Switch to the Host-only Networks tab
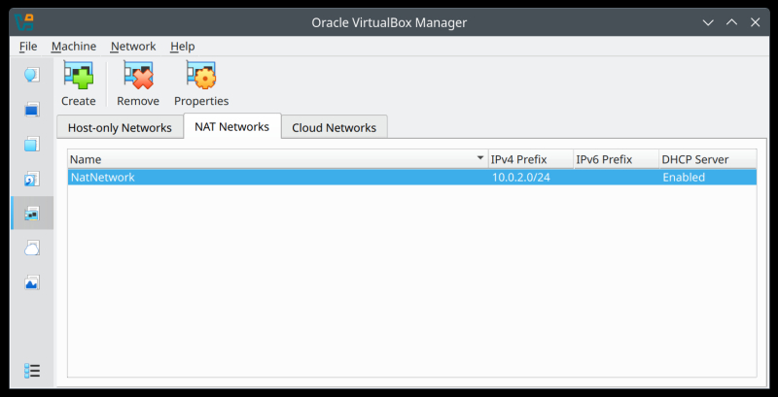The height and width of the screenshot is (397, 778). pos(120,128)
